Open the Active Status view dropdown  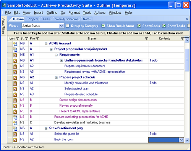coord(62,26)
